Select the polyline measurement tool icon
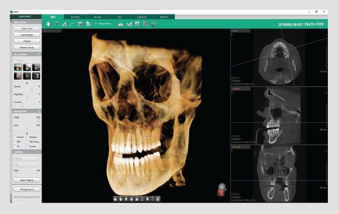Screen dimensions: 339x214 (72, 24)
